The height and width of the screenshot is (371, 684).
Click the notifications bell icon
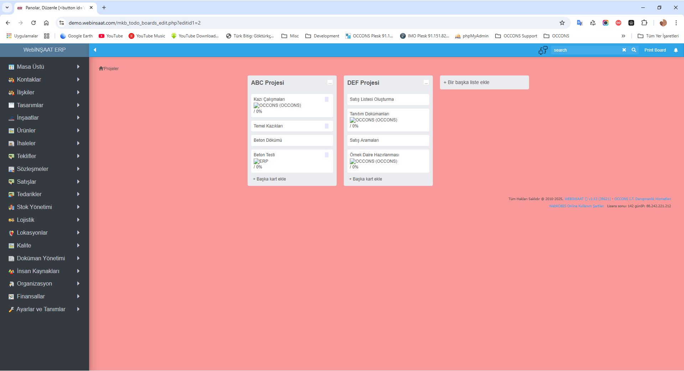pyautogui.click(x=676, y=50)
